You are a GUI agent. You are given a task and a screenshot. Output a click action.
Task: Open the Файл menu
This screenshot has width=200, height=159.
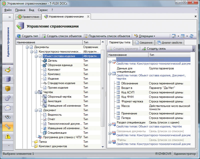[8, 10]
